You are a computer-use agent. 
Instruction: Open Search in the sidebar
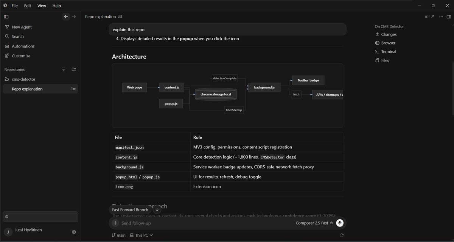[x=40, y=37]
